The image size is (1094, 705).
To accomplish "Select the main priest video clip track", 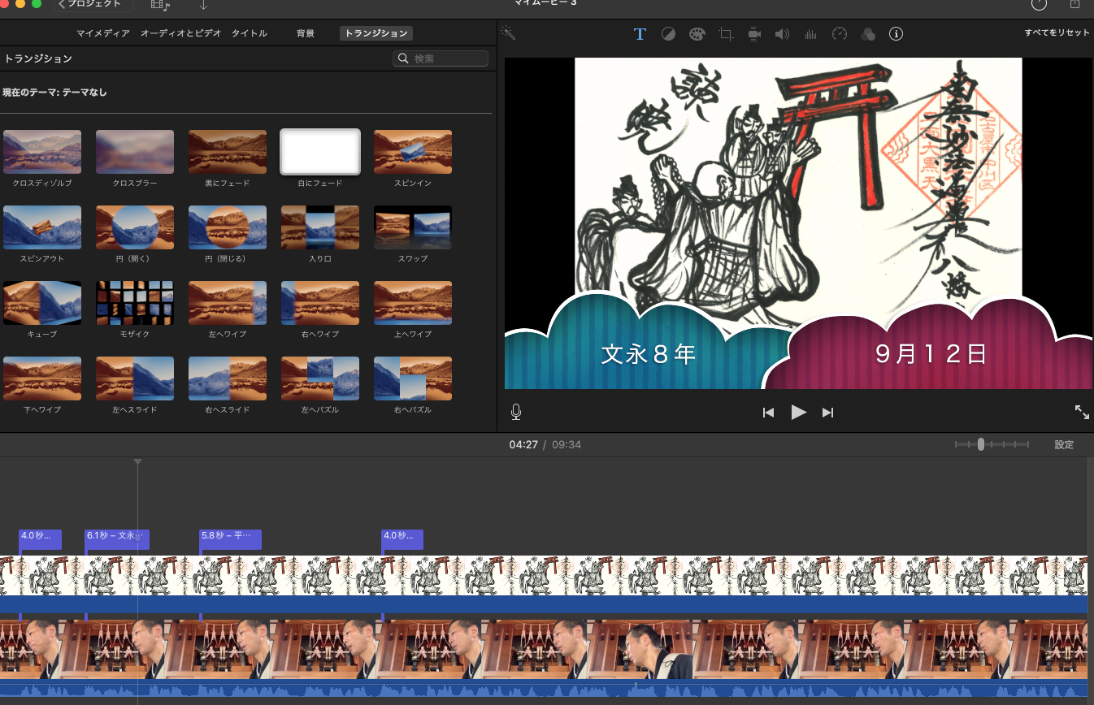I will click(x=544, y=649).
